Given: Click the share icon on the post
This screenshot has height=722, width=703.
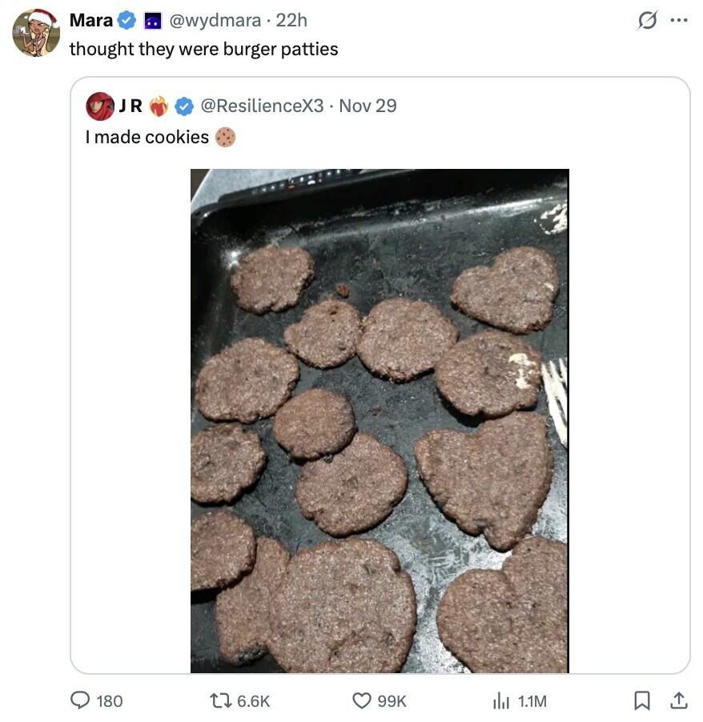Looking at the screenshot, I should pyautogui.click(x=679, y=701).
